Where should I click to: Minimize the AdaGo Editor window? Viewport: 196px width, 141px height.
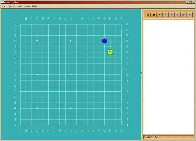pos(187,2)
